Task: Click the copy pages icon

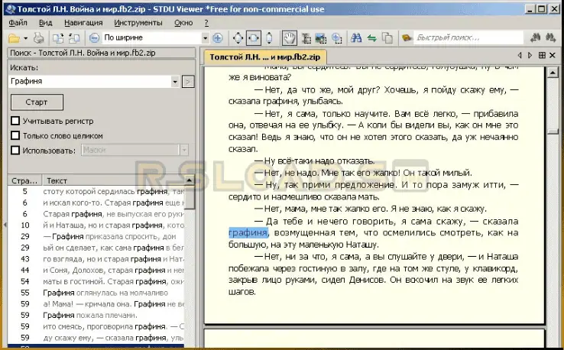Action: tap(387, 37)
